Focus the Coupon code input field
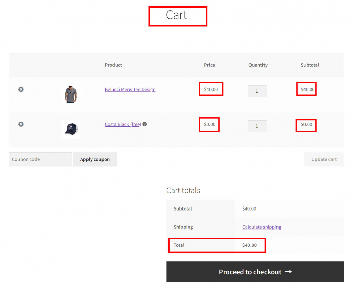The image size is (352, 296). click(40, 160)
